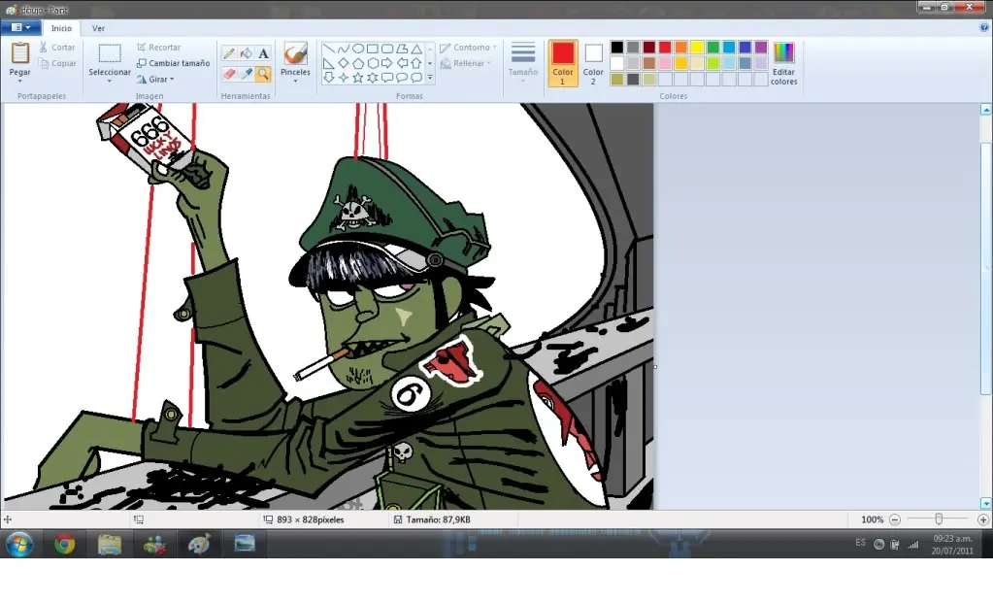Viewport: 993px width, 602px height.
Task: Open the Girar rotate dropdown
Action: tap(155, 80)
